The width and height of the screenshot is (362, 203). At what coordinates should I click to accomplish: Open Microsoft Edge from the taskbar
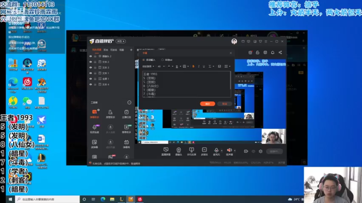103,199
